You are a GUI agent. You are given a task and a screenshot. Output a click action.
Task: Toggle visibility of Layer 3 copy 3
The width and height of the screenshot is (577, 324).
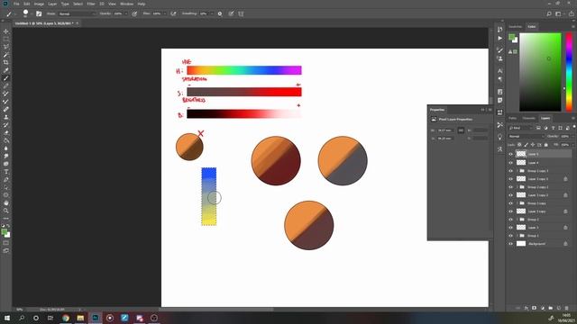[x=511, y=179]
